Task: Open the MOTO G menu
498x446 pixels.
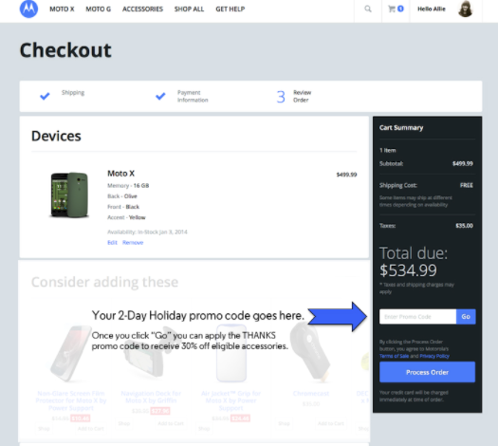Action: [98, 9]
